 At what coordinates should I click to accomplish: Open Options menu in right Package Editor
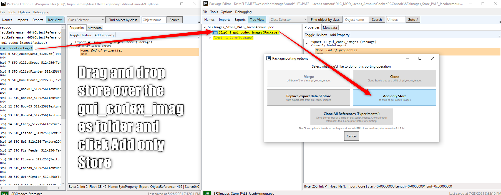(x=226, y=12)
